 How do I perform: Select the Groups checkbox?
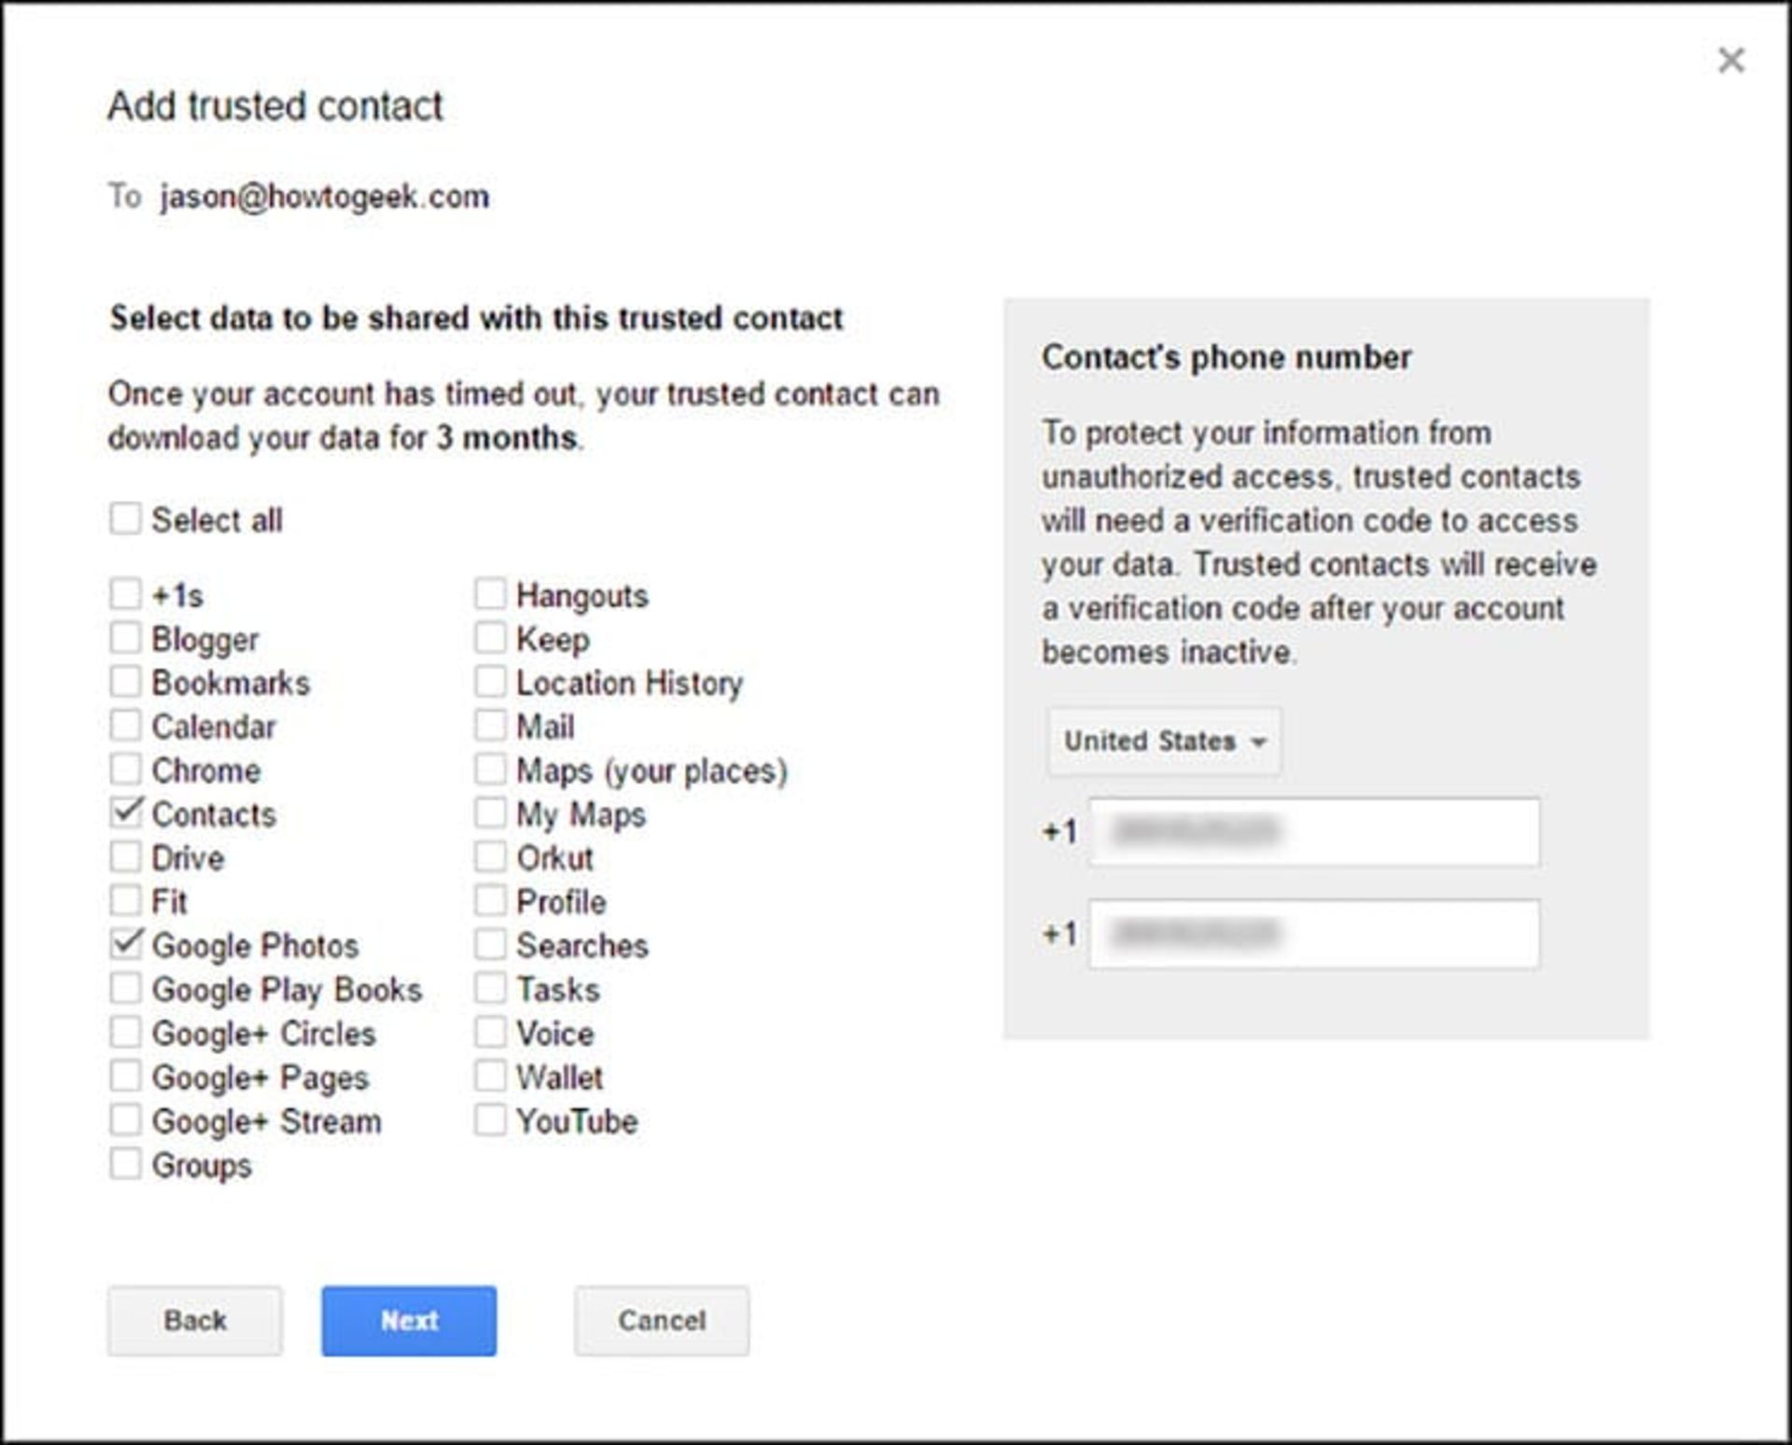point(125,1163)
